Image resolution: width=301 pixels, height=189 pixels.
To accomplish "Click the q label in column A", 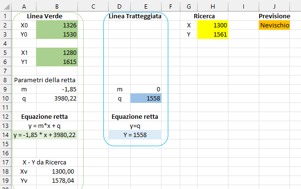I will coord(24,98).
